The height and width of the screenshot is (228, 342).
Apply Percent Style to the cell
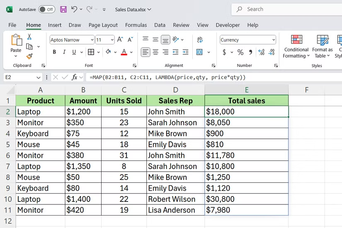click(240, 52)
